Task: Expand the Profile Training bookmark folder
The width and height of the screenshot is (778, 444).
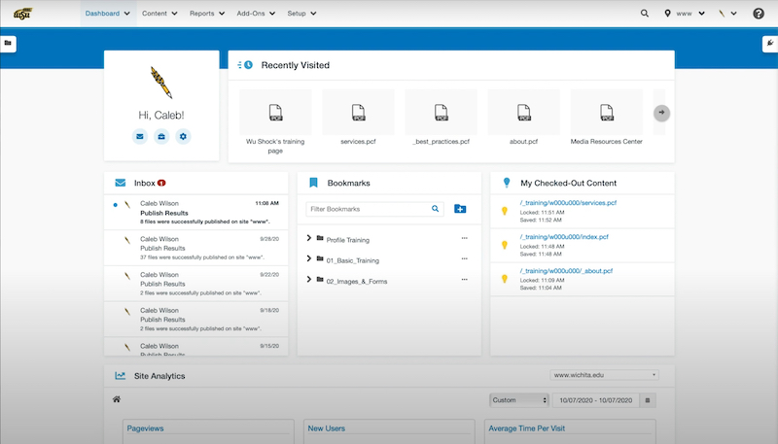Action: 308,238
